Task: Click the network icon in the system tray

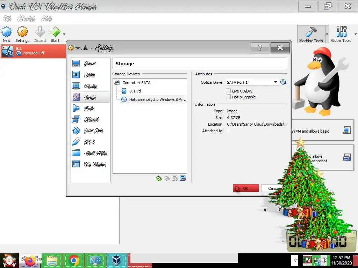Action: pyautogui.click(x=317, y=261)
